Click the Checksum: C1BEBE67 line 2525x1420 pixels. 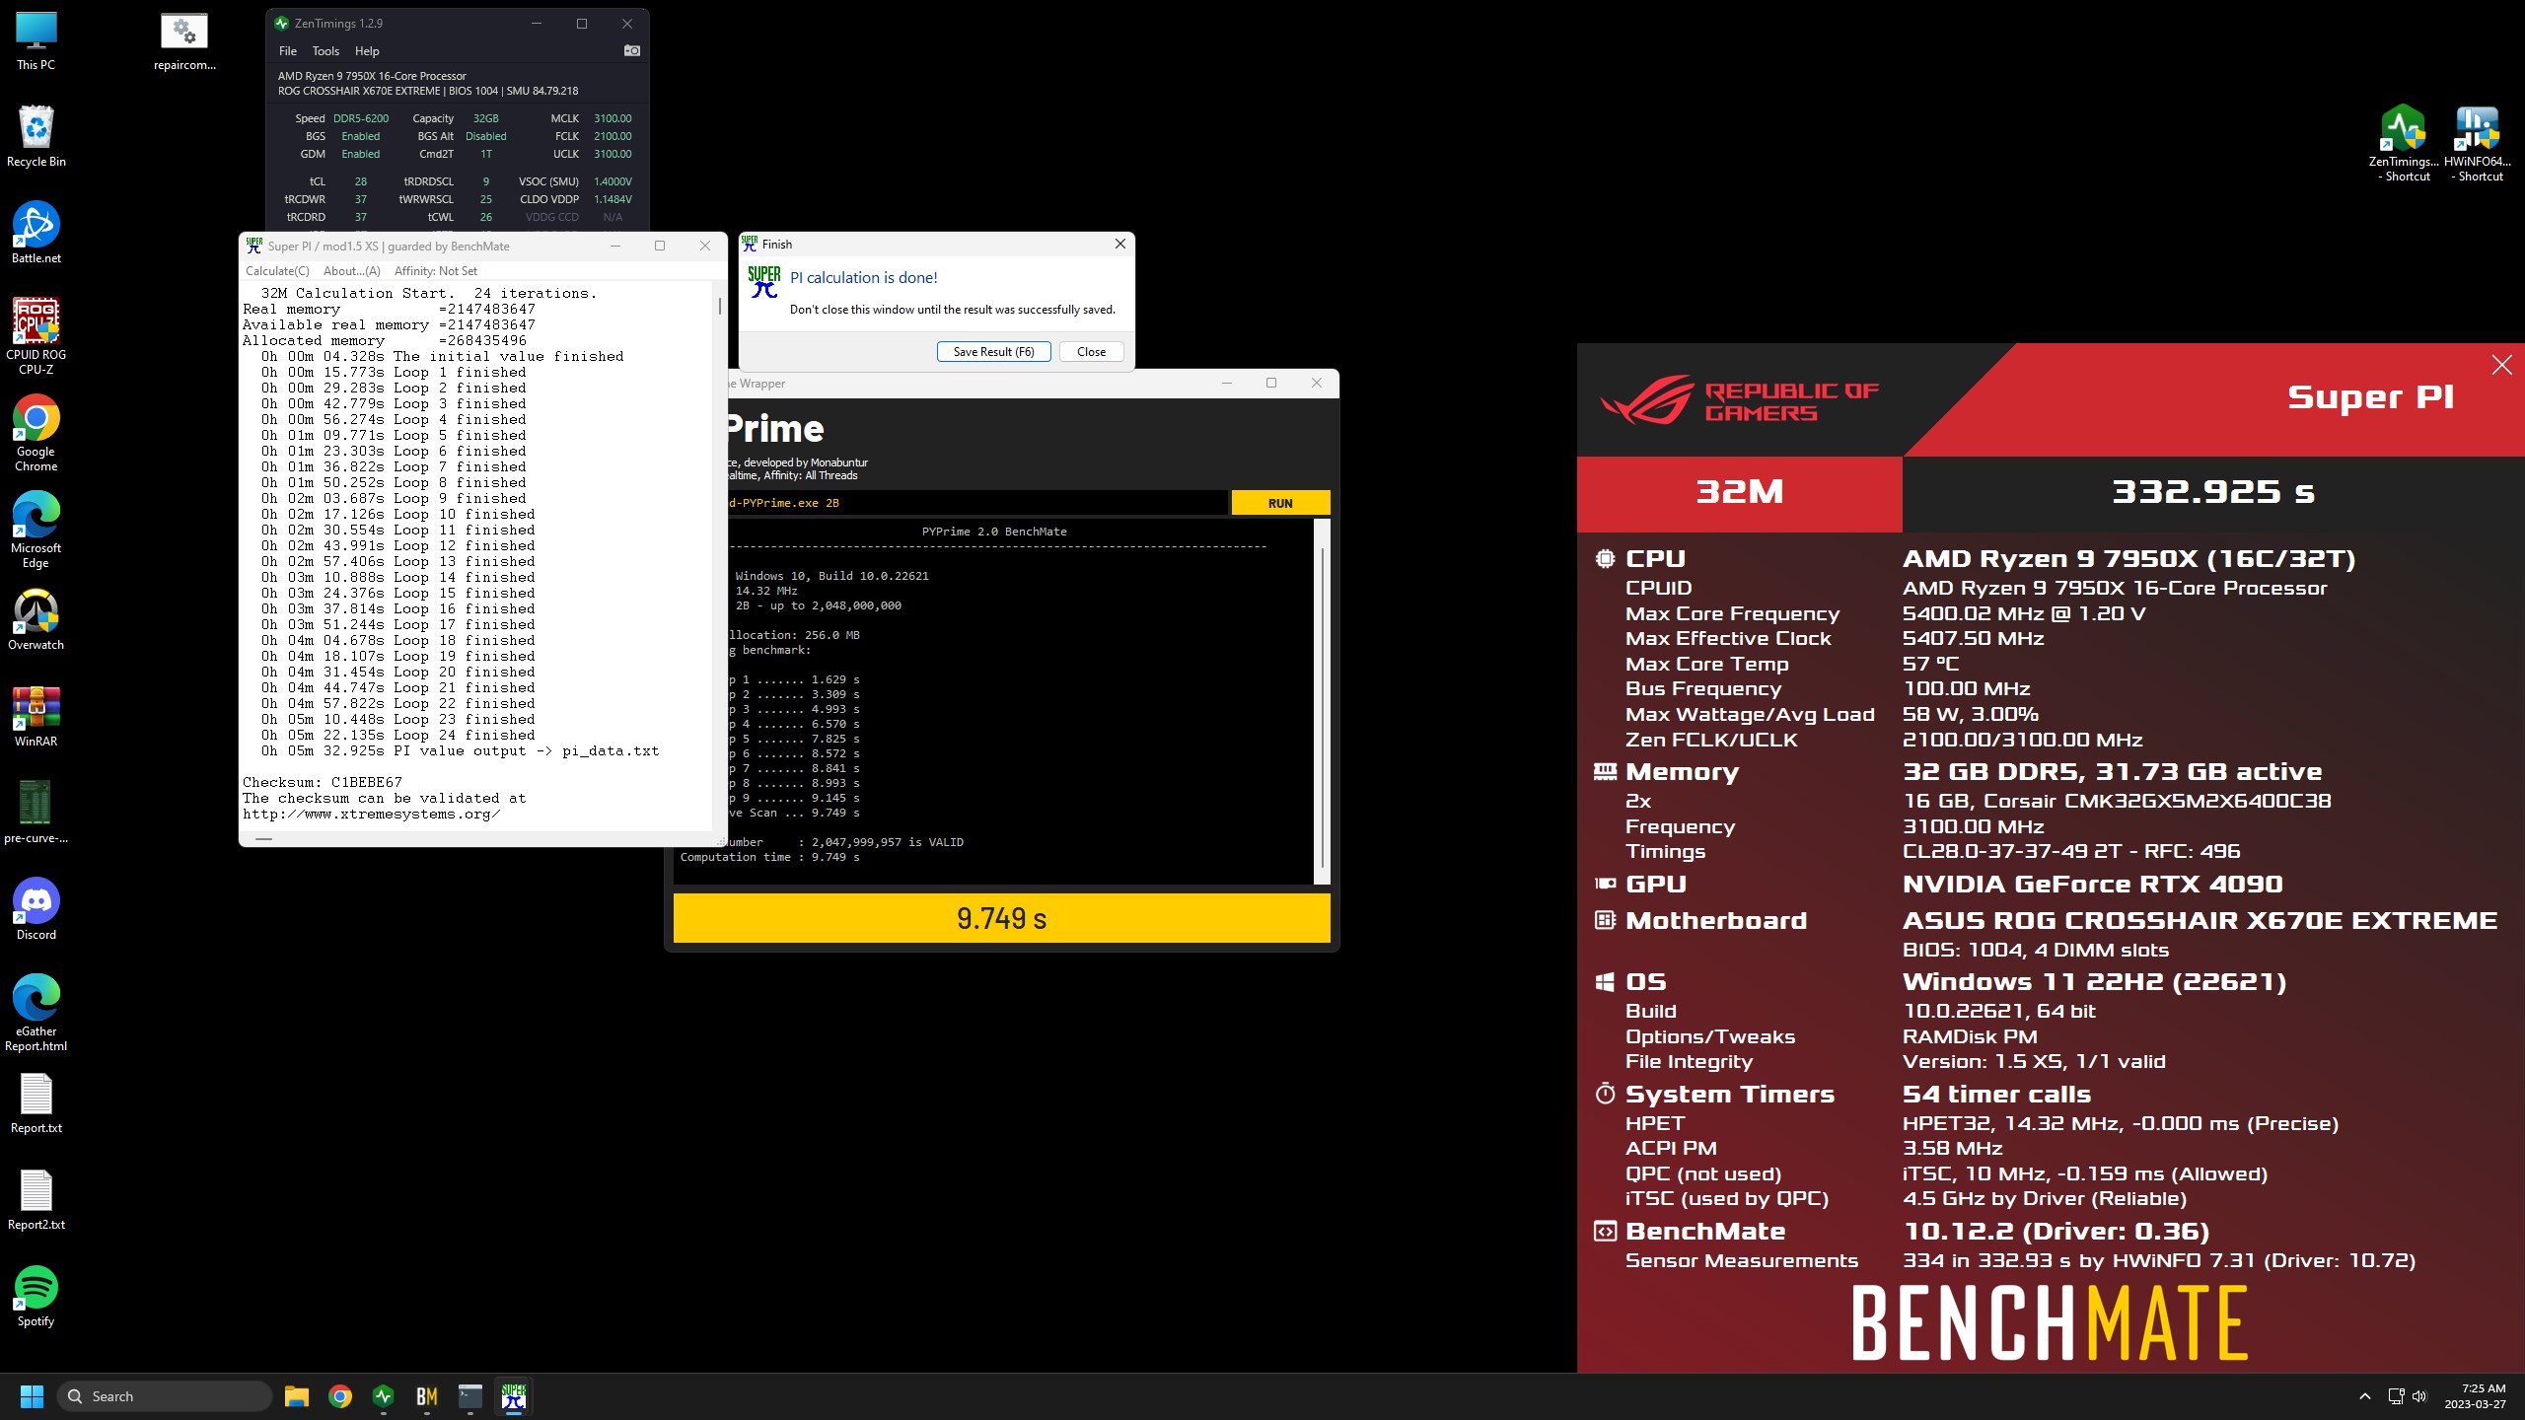click(323, 782)
